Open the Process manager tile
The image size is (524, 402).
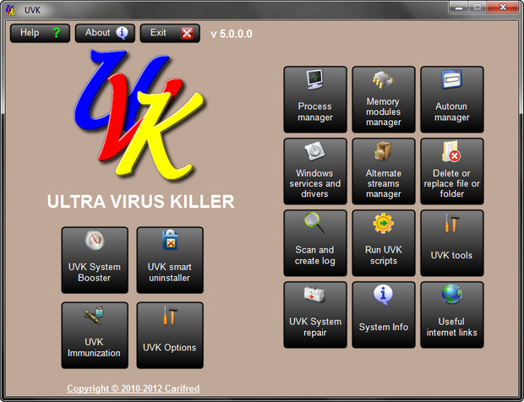tap(315, 100)
